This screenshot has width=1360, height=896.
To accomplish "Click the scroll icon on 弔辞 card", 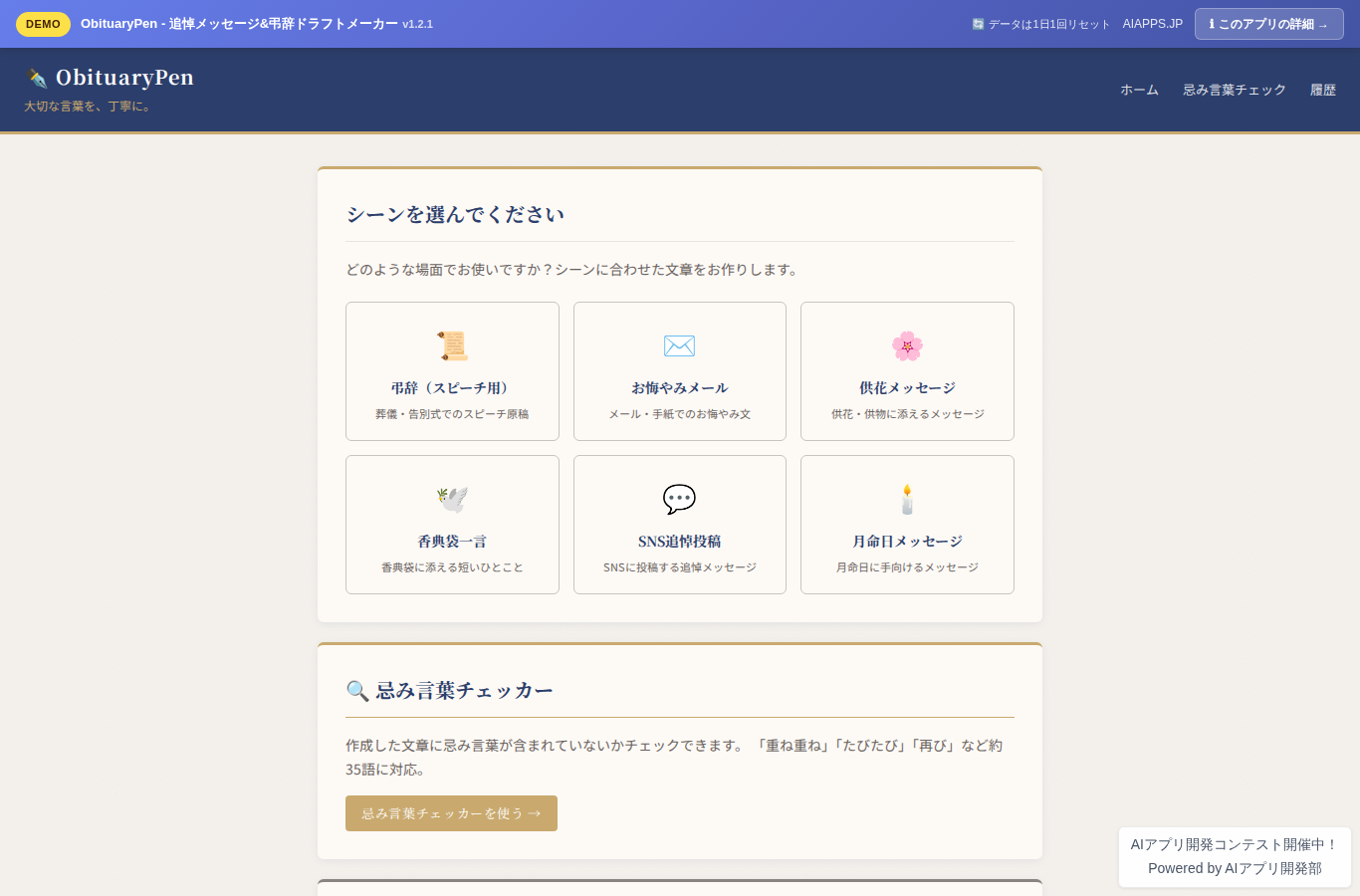I will [x=452, y=345].
